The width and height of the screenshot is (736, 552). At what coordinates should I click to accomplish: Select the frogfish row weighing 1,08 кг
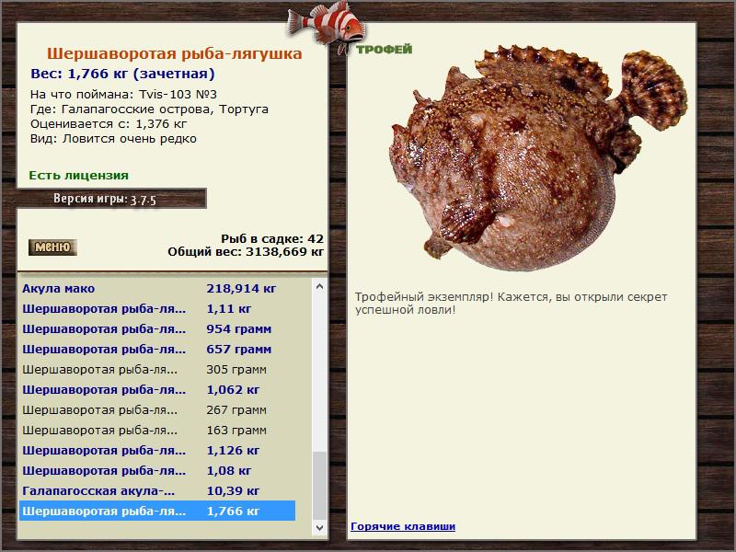(x=157, y=470)
